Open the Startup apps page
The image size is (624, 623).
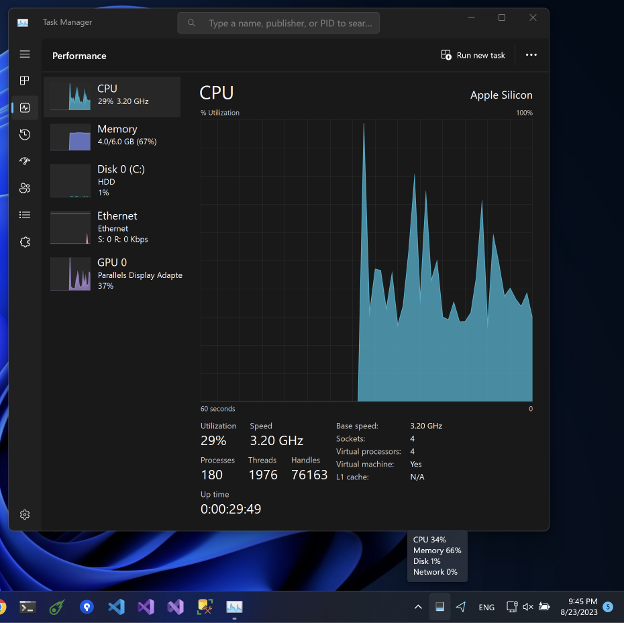[24, 161]
